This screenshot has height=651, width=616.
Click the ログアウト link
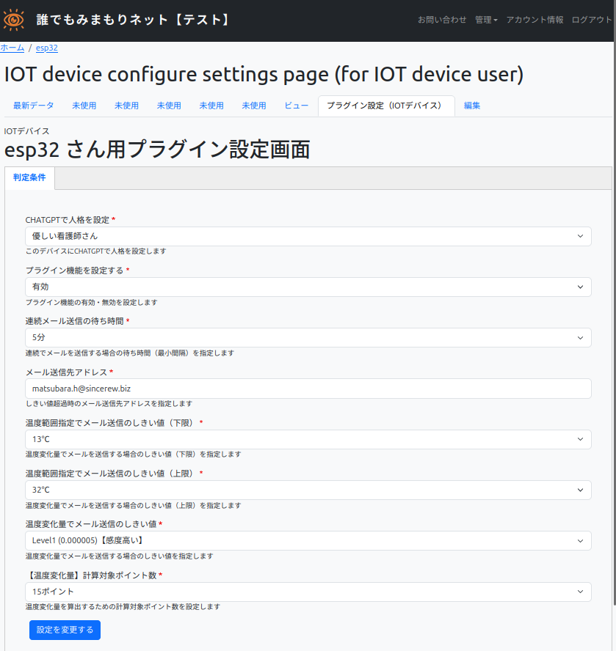click(591, 20)
